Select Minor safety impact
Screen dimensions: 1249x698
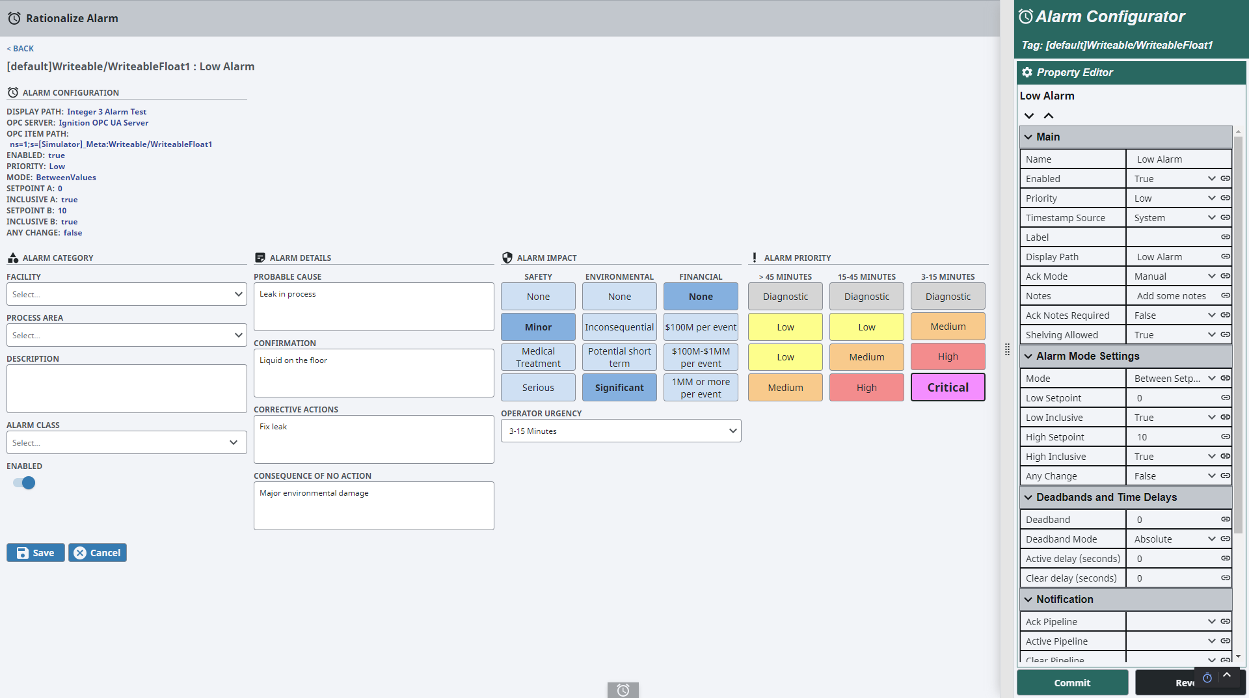[x=538, y=327]
